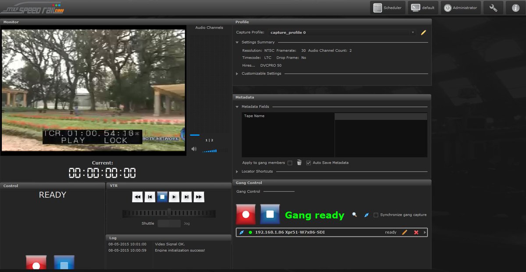526x272 pixels.
Task: Select gang member '192.168.1.86 Xpr51-W7x86-SDI'
Action: [x=331, y=232]
